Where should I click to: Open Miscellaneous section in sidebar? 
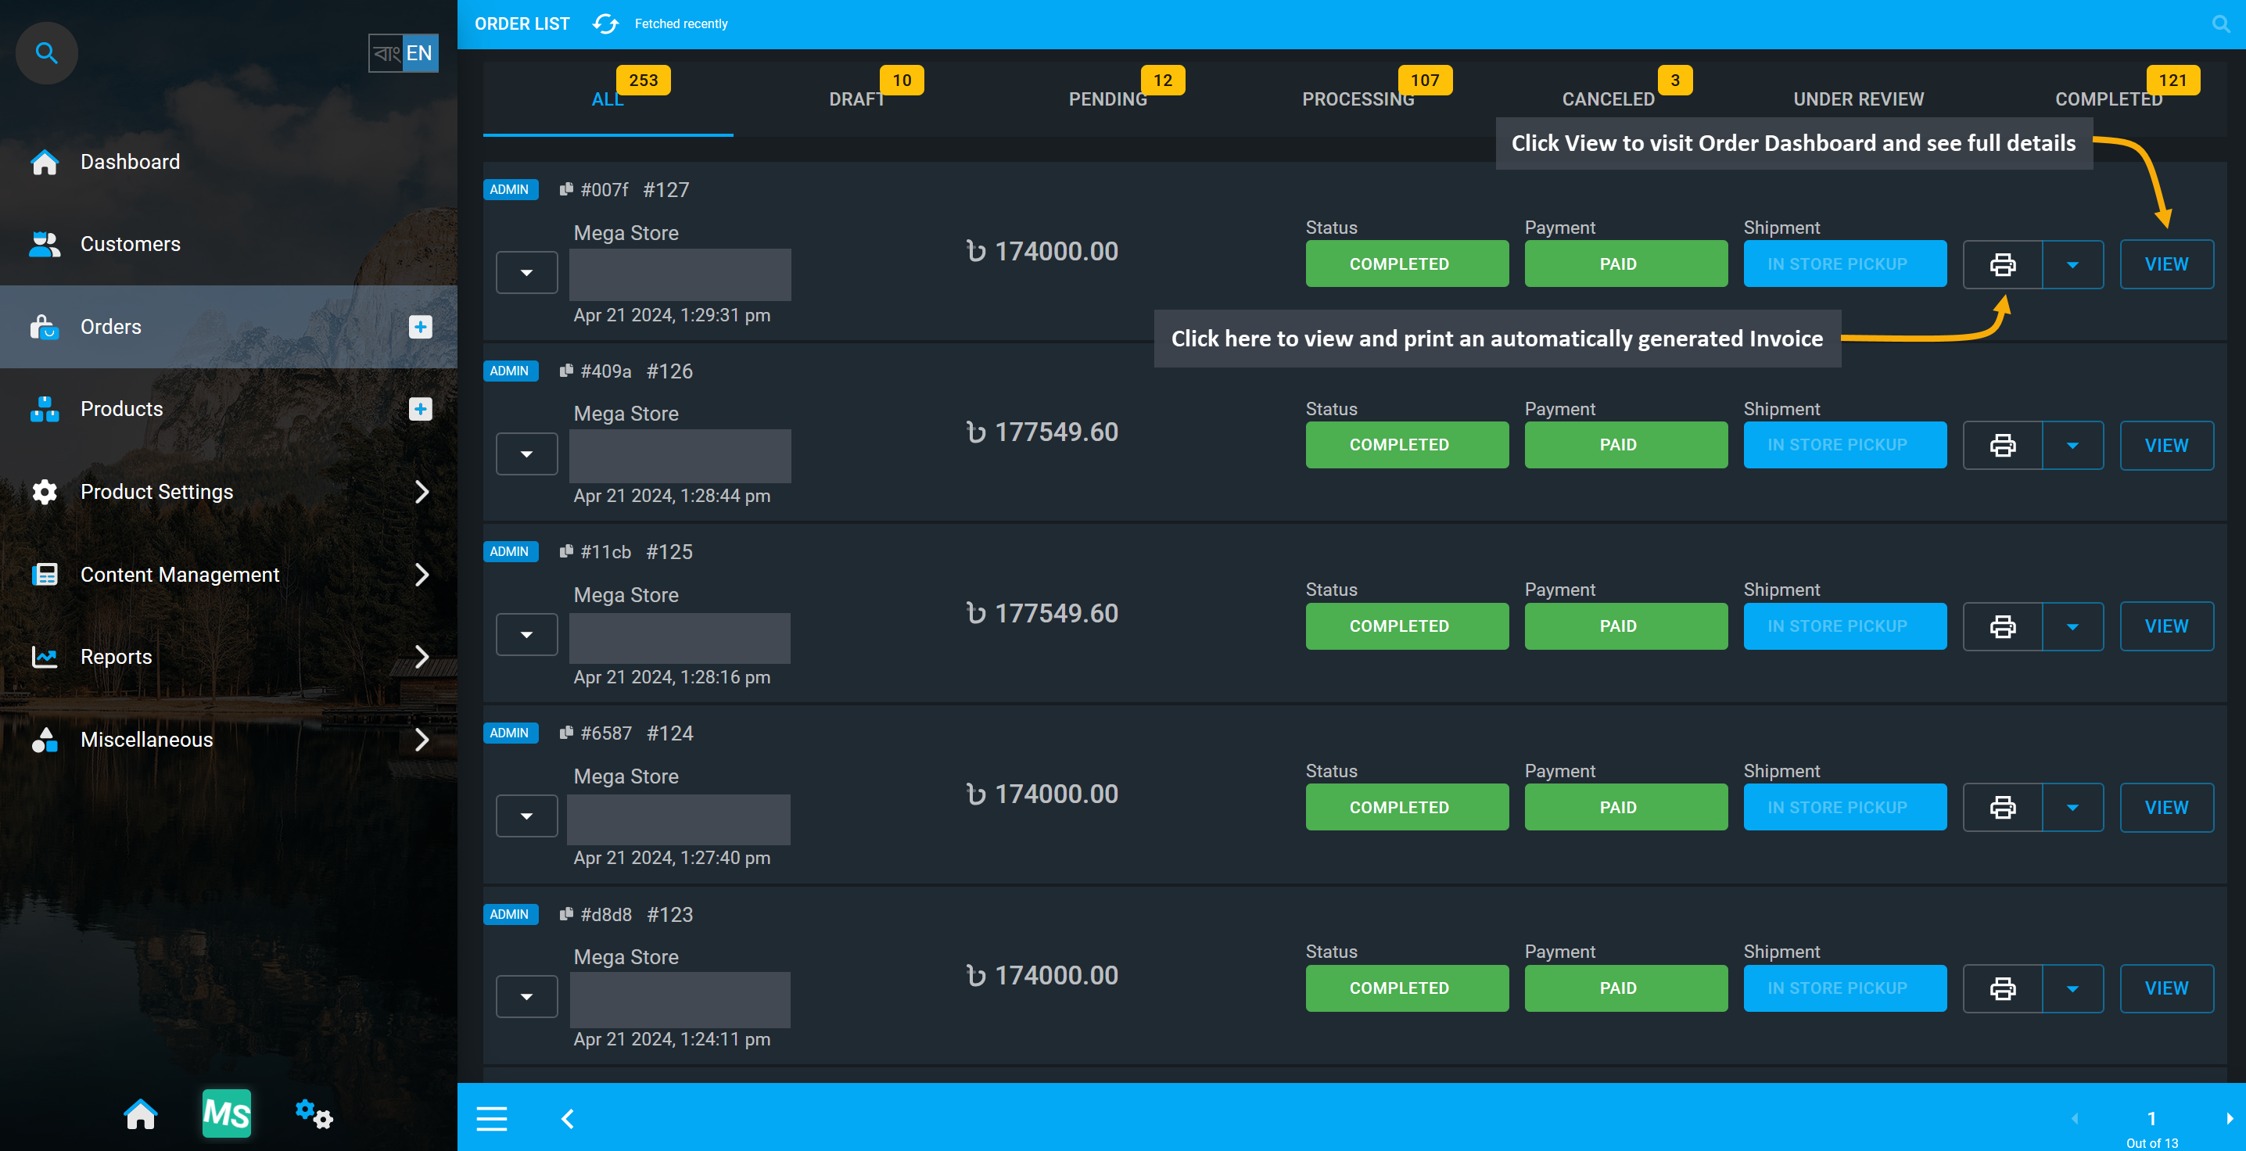228,738
